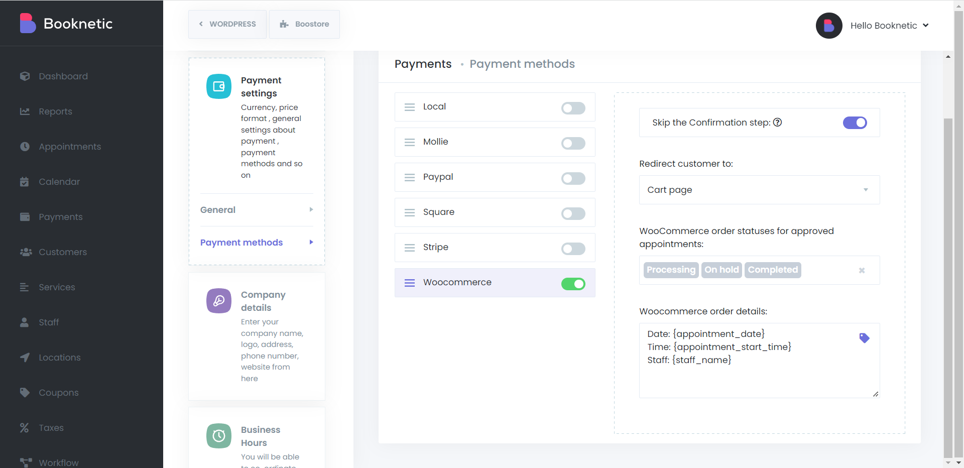This screenshot has width=964, height=468.
Task: Select the Stripe payment method row
Action: pos(495,248)
